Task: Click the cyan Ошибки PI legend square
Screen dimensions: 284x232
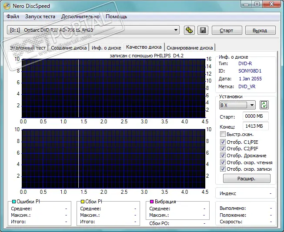Action: (13, 202)
